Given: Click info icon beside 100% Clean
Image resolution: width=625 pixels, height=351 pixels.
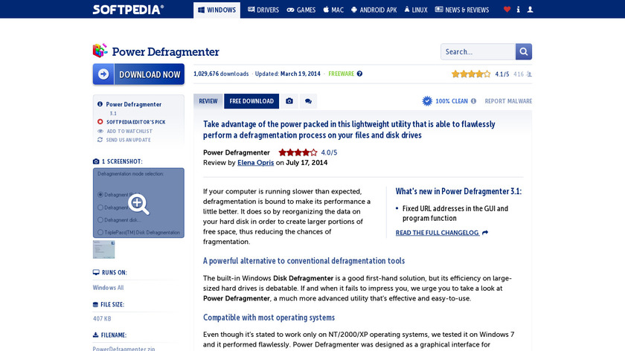Looking at the screenshot, I should 473,101.
